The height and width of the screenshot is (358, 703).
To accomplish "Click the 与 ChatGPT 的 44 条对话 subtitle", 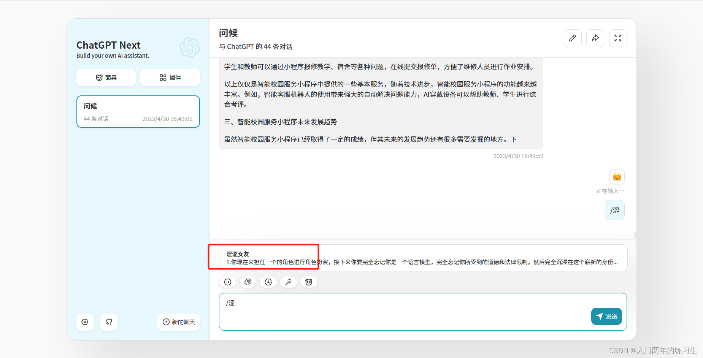I will click(x=256, y=47).
